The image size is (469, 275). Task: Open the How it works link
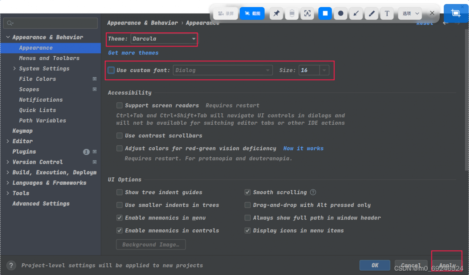pos(303,148)
